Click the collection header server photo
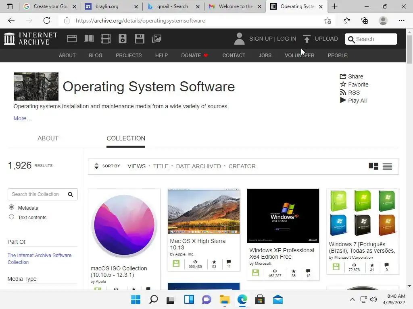Image resolution: width=413 pixels, height=309 pixels. pos(36,87)
